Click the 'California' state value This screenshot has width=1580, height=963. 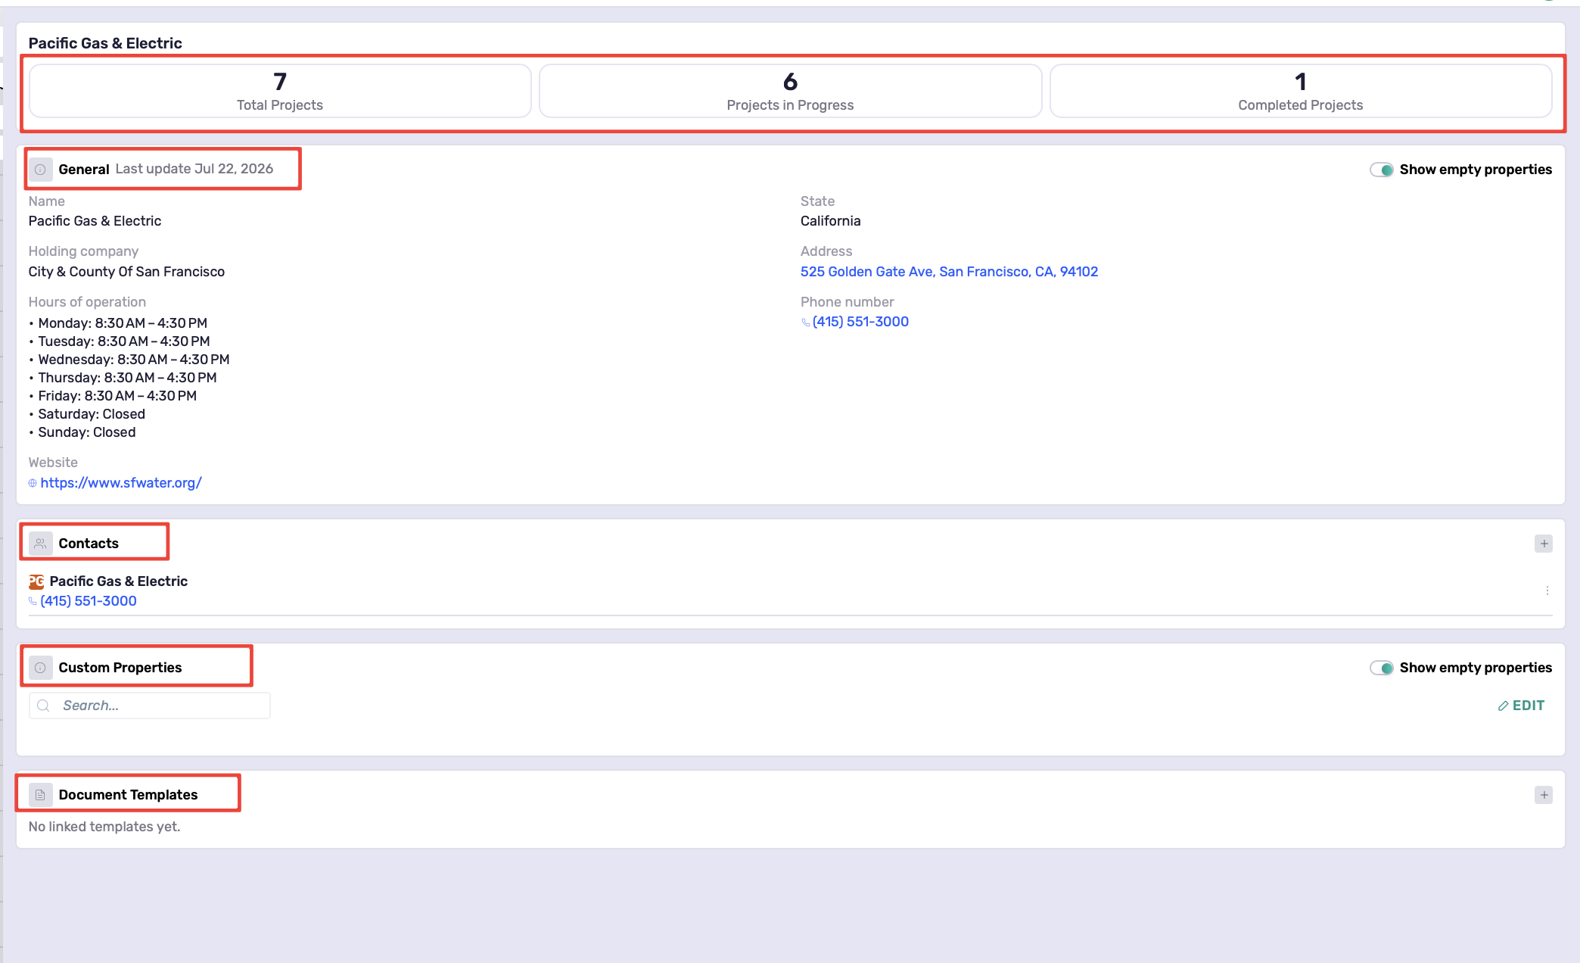coord(831,221)
